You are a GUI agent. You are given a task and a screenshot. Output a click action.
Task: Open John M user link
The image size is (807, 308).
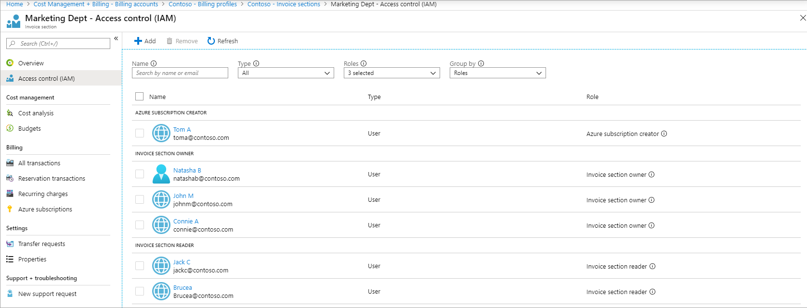(183, 196)
